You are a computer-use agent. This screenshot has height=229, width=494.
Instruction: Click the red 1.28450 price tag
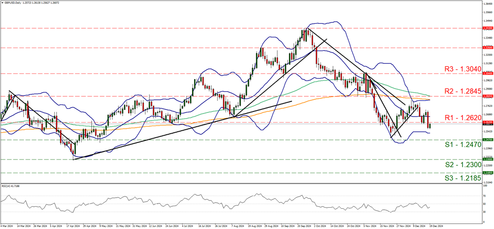(487, 96)
